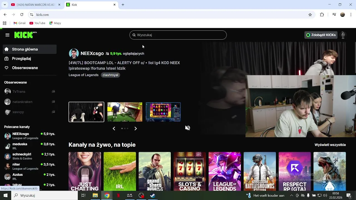Viewport: 356px width, 200px height.
Task: Click the clashroyal tag
Action: point(110,75)
